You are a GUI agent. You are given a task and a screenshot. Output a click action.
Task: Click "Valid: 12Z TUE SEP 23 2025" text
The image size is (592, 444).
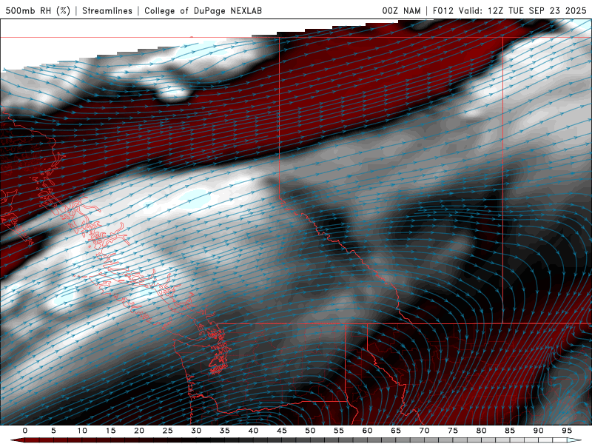(522, 10)
